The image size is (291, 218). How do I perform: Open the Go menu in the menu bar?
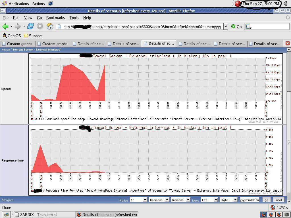39,18
